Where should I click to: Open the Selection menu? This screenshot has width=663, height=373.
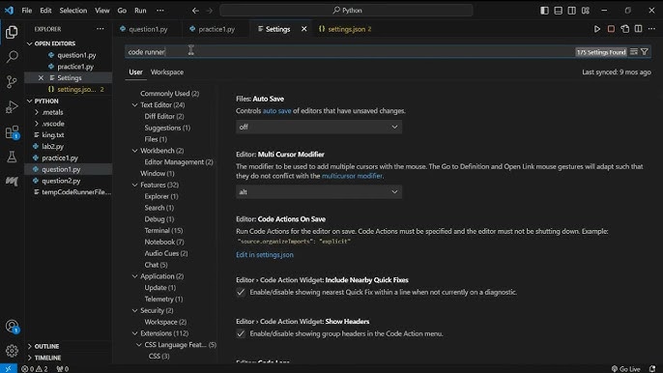pos(73,11)
